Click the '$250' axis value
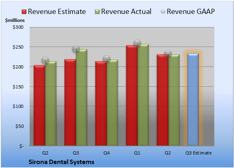The width and height of the screenshot is (234, 168). (x=18, y=47)
